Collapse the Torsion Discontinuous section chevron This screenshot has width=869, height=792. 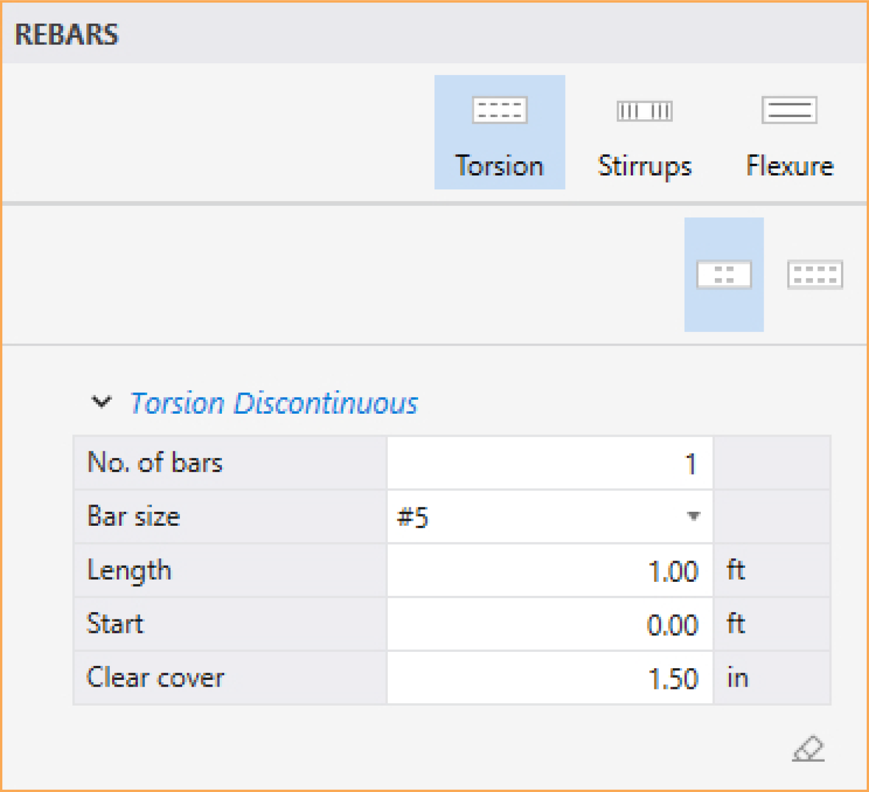101,402
